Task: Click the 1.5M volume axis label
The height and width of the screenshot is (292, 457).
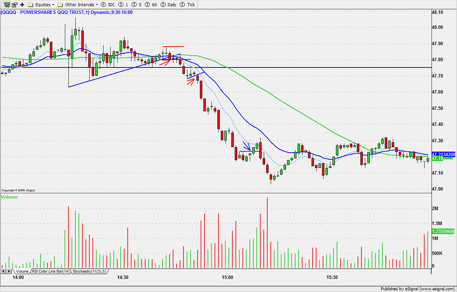Action: [438, 223]
